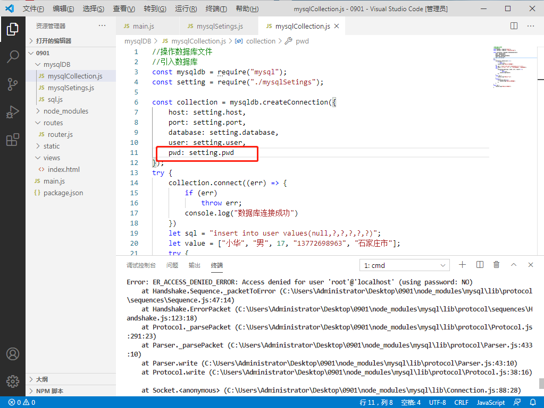Image resolution: width=544 pixels, height=408 pixels.
Task: Open the 选择(S) menu
Action: 94,8
